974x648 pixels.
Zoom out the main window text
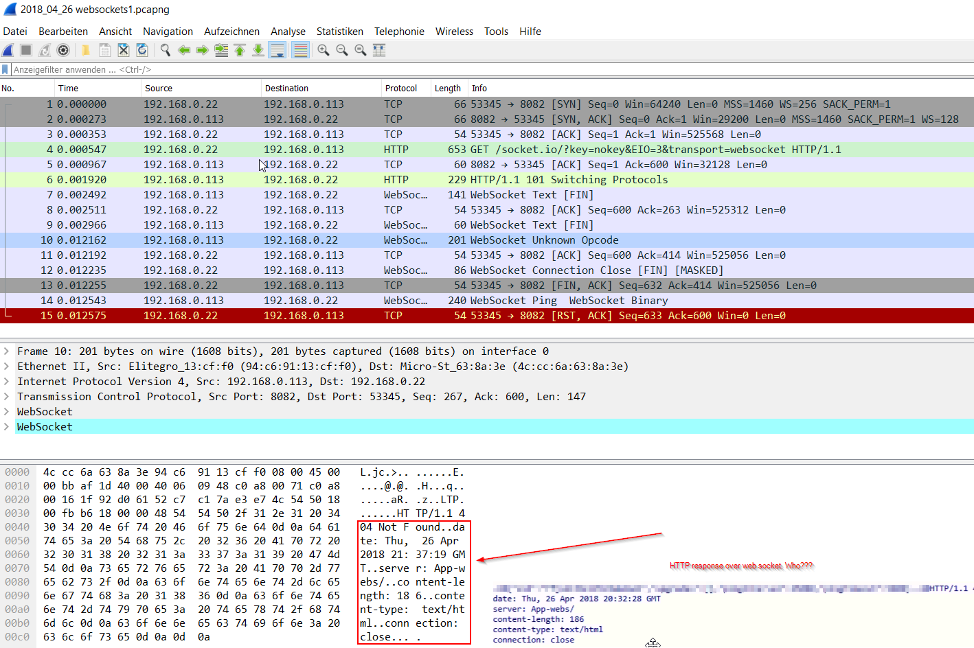[342, 50]
